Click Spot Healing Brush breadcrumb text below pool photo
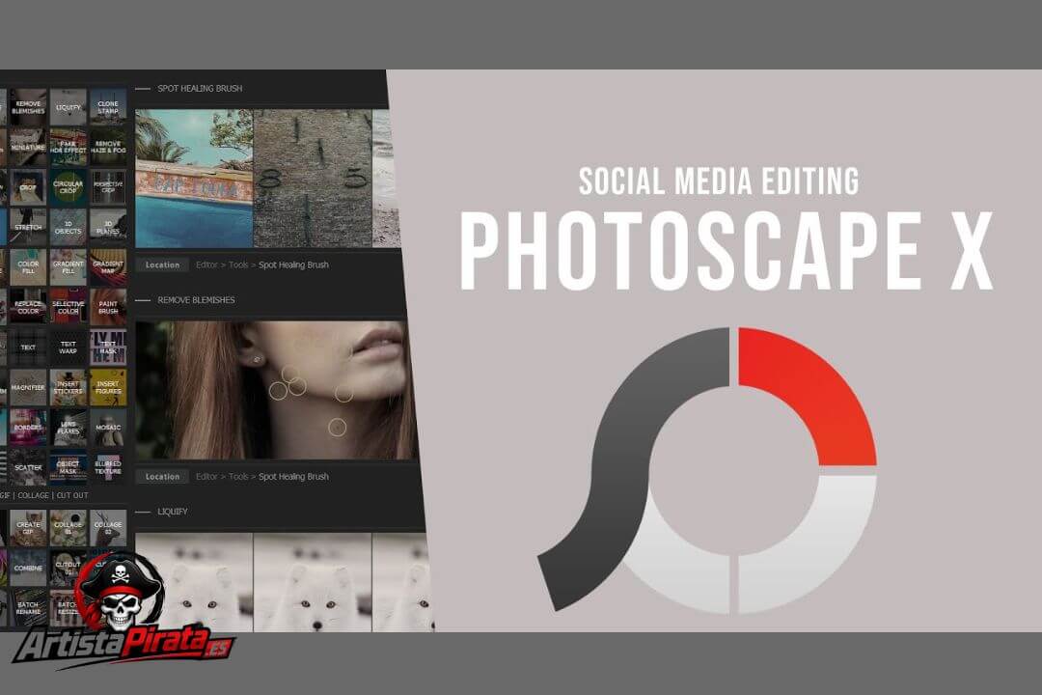1042x695 pixels. (293, 264)
